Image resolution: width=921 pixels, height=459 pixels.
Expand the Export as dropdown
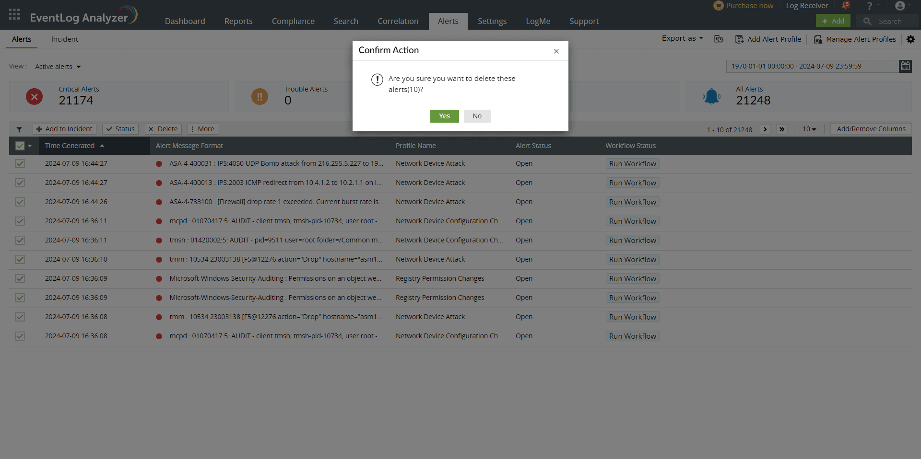(682, 38)
